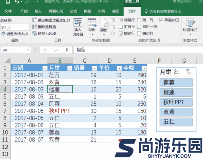Click the Redo arrow icon
The image size is (203, 159).
[27, 2]
